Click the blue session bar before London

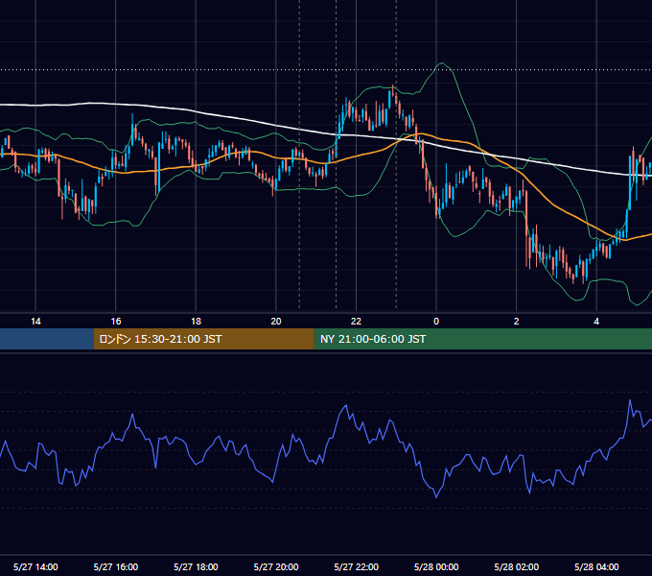tap(47, 339)
